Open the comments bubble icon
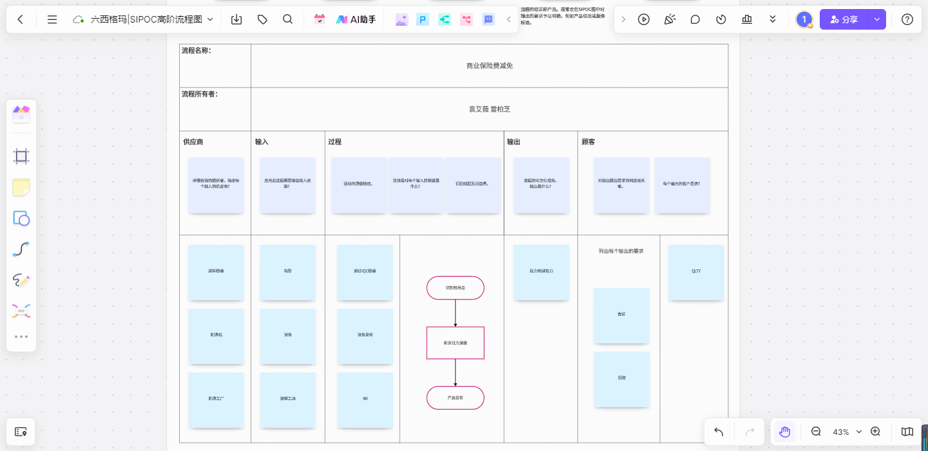Viewport: 928px width, 451px height. click(x=695, y=19)
